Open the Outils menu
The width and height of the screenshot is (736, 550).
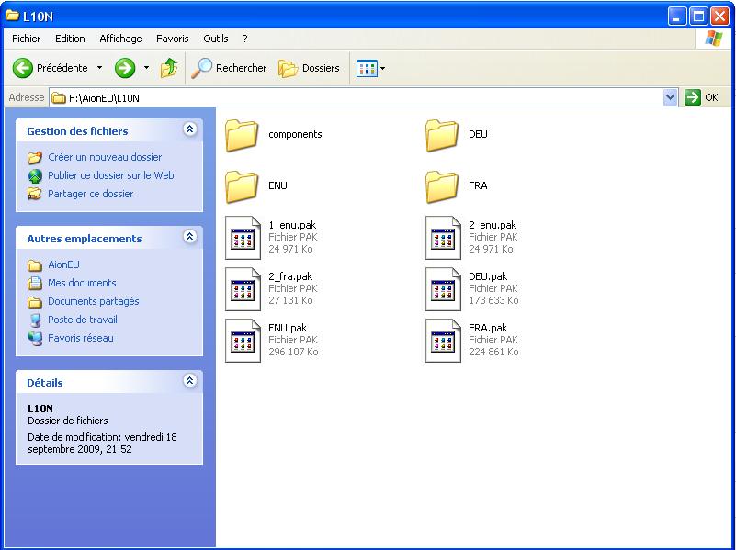click(215, 39)
